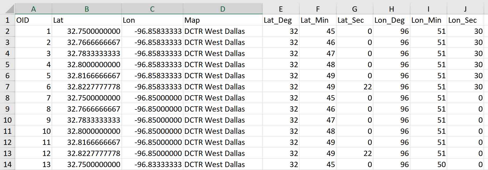The width and height of the screenshot is (488, 170).
Task: Select column A header
Action: pos(33,9)
